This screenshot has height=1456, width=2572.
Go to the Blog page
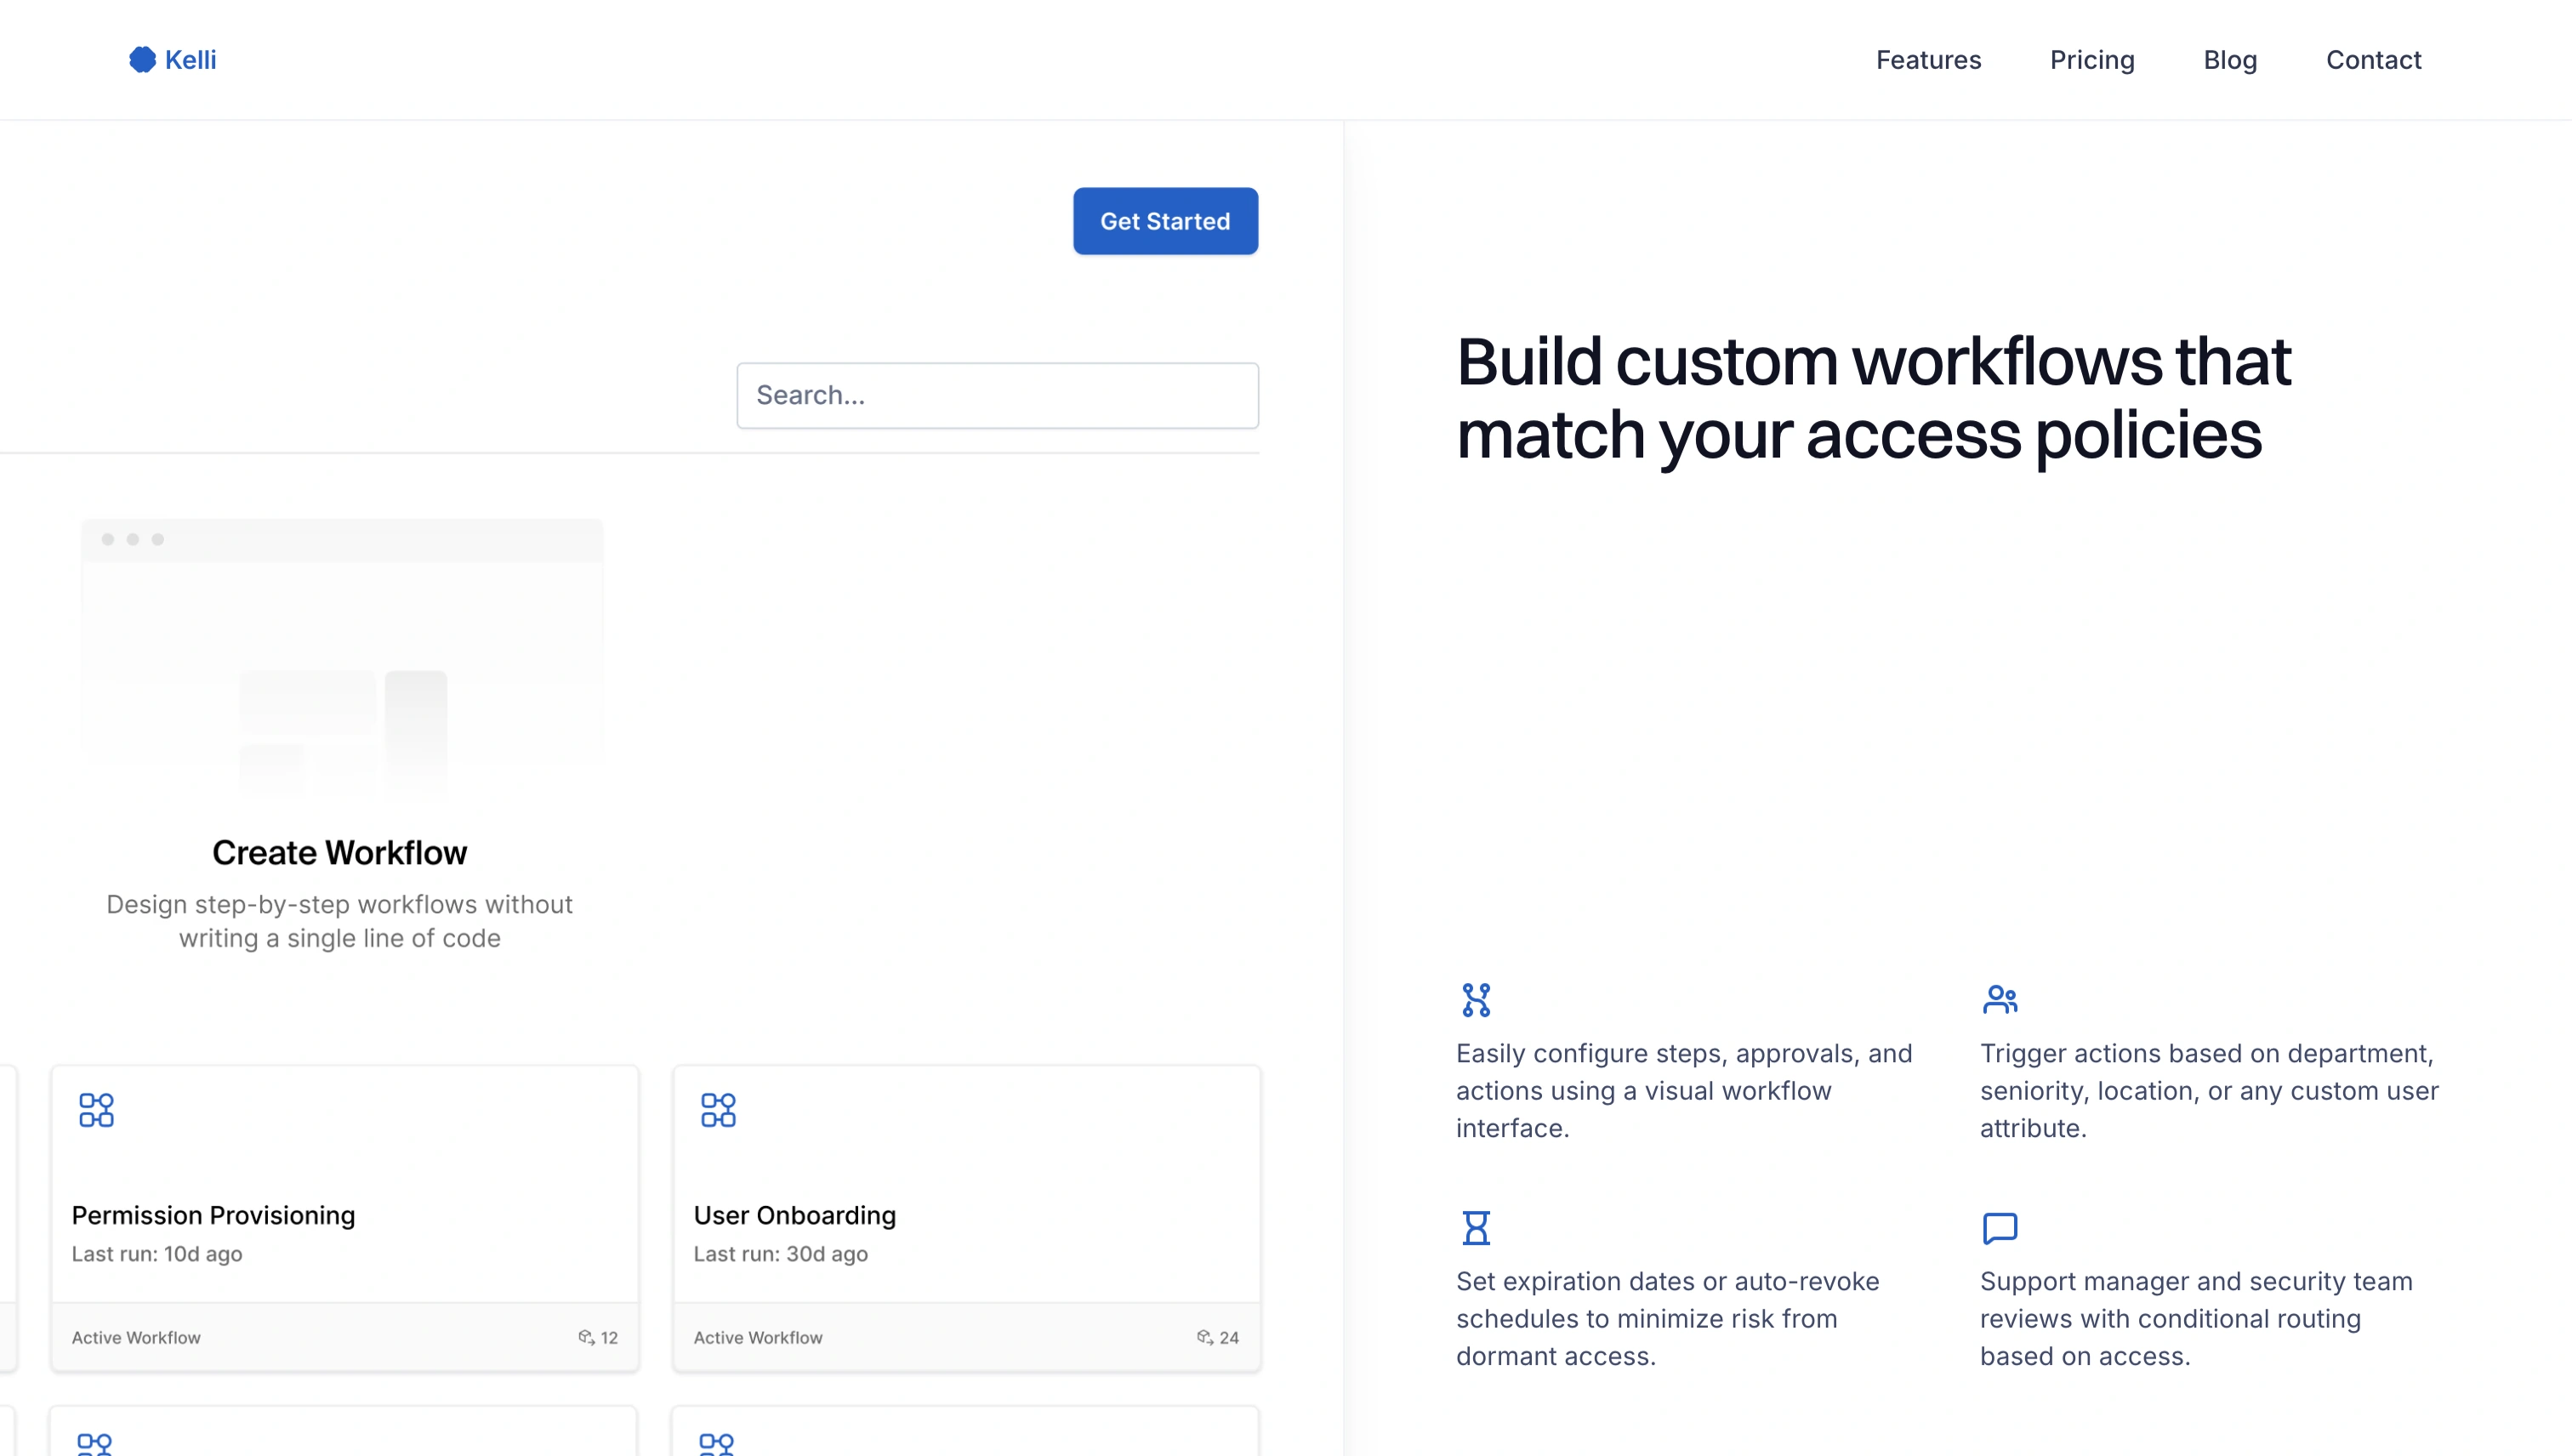point(2229,60)
